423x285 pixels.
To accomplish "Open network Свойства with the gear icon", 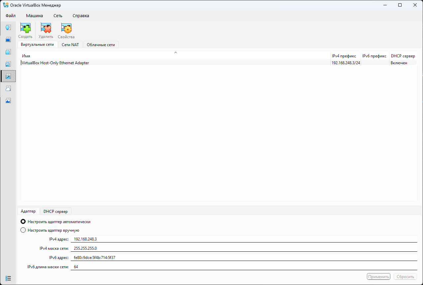I will (66, 29).
